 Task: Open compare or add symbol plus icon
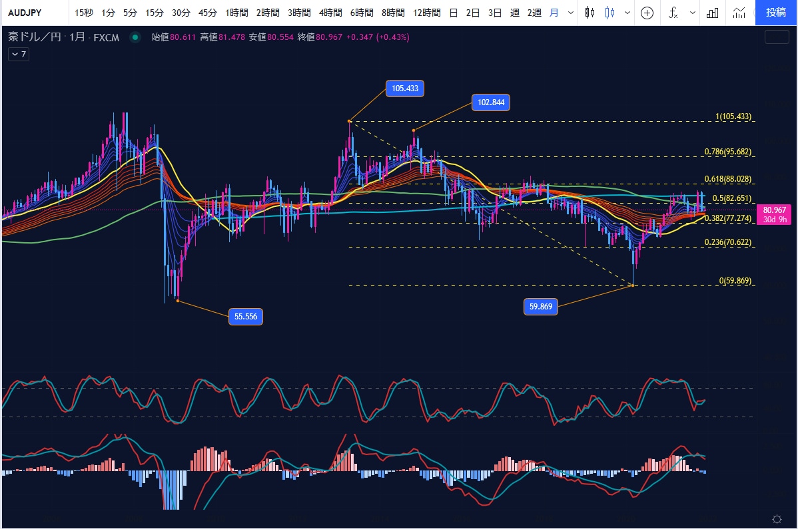(x=647, y=13)
